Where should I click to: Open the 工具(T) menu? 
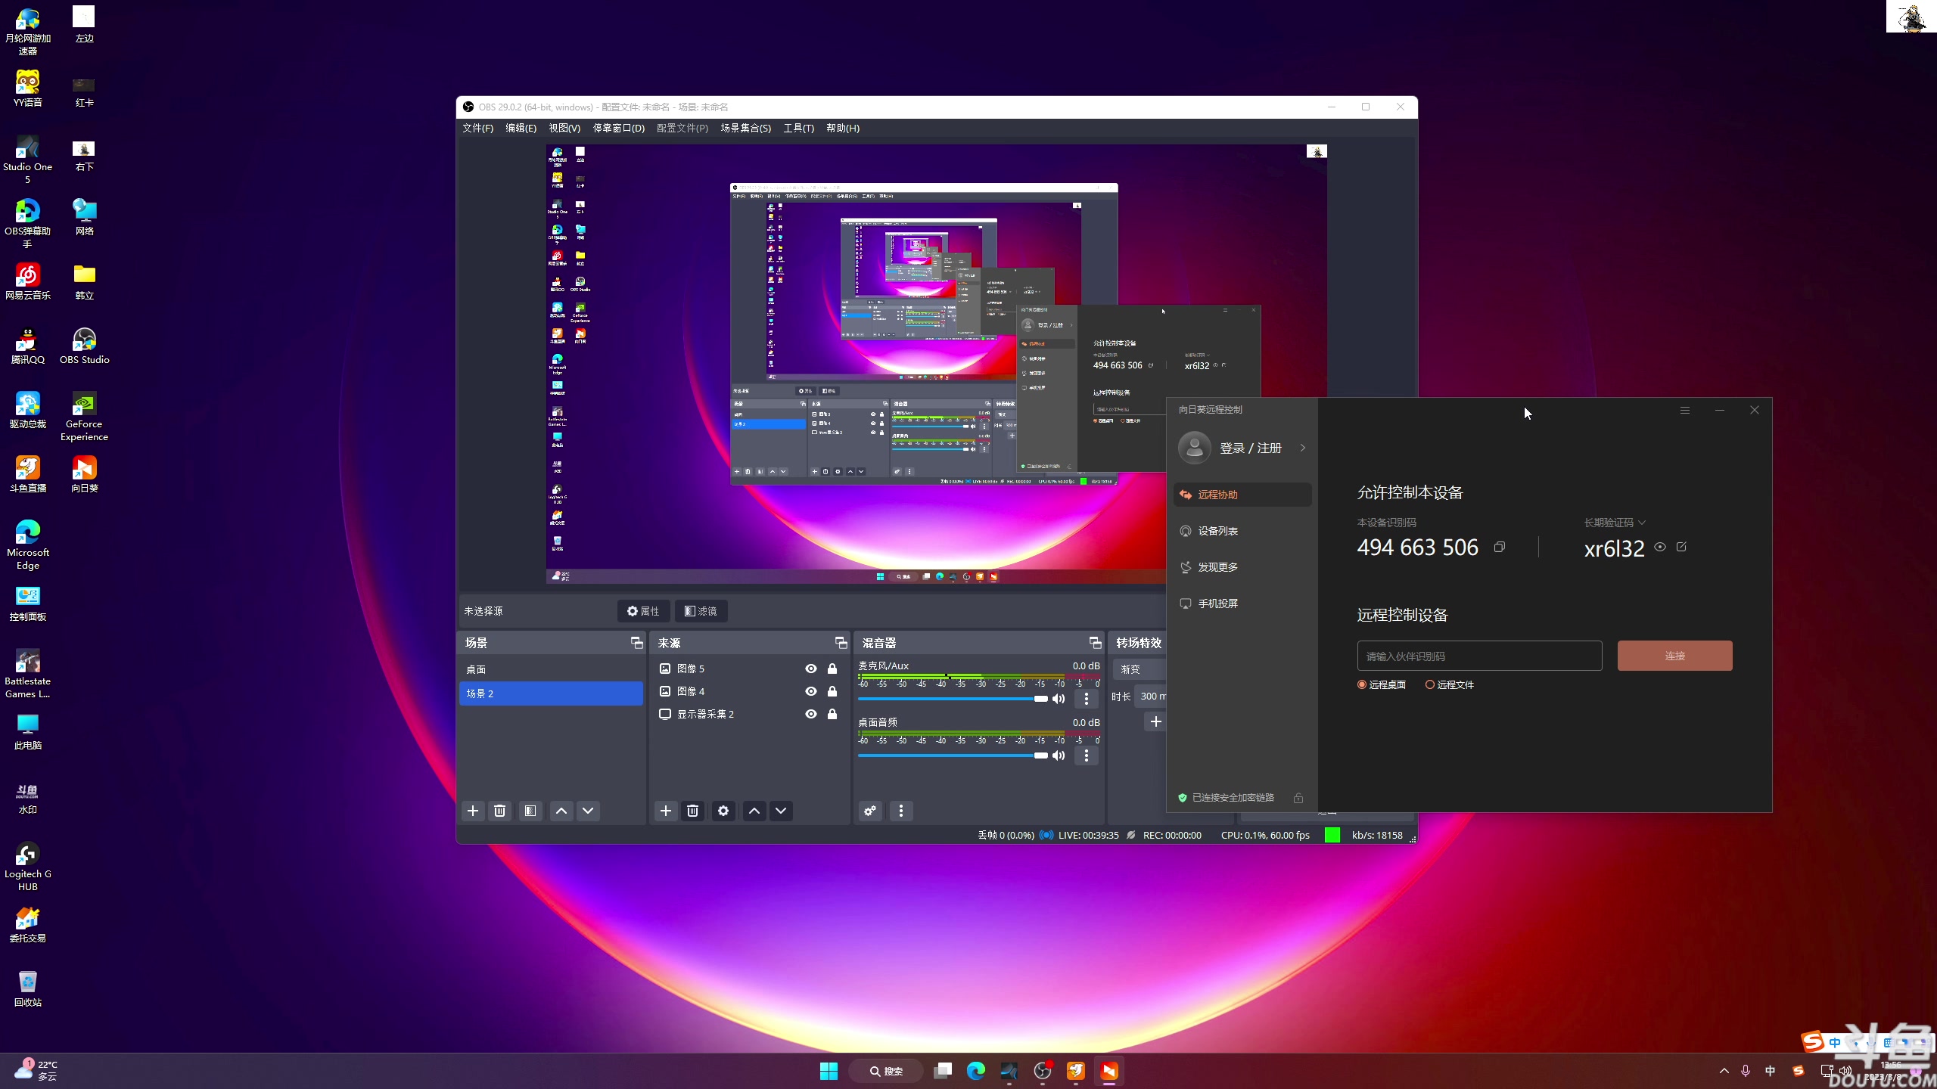point(798,128)
